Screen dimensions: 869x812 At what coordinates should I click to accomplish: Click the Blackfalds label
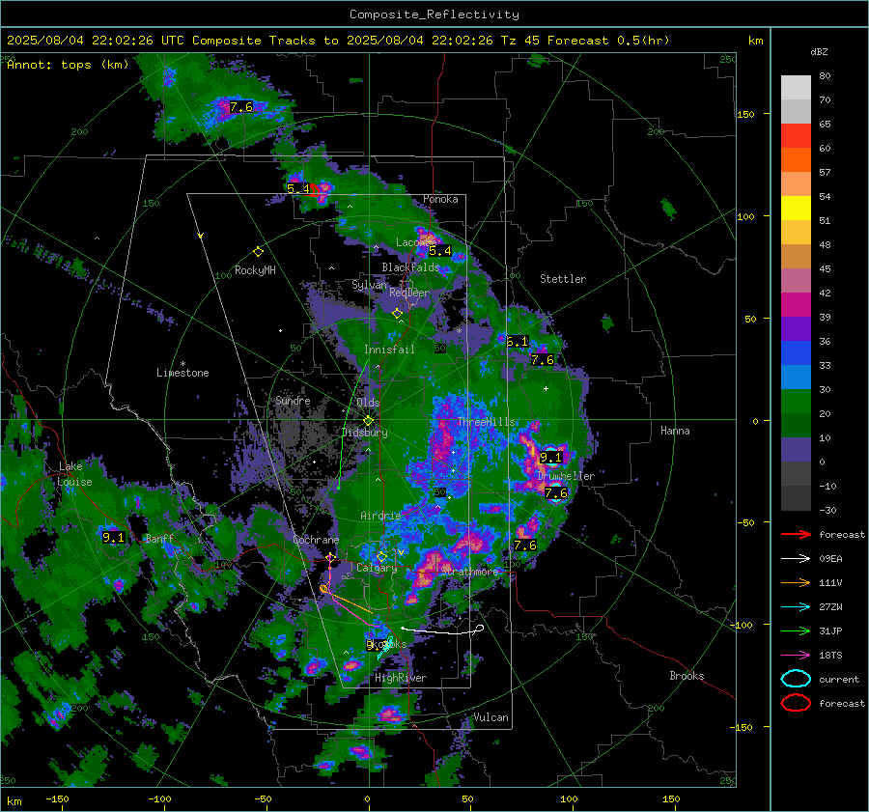pyautogui.click(x=410, y=267)
